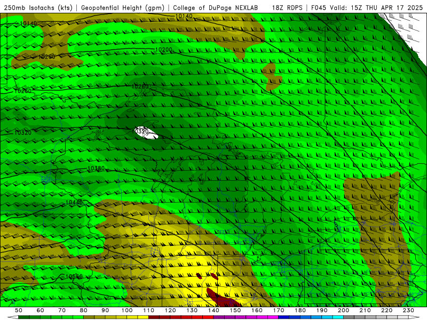Click the 130 value on the color scale
427x320 pixels.
[192, 310]
